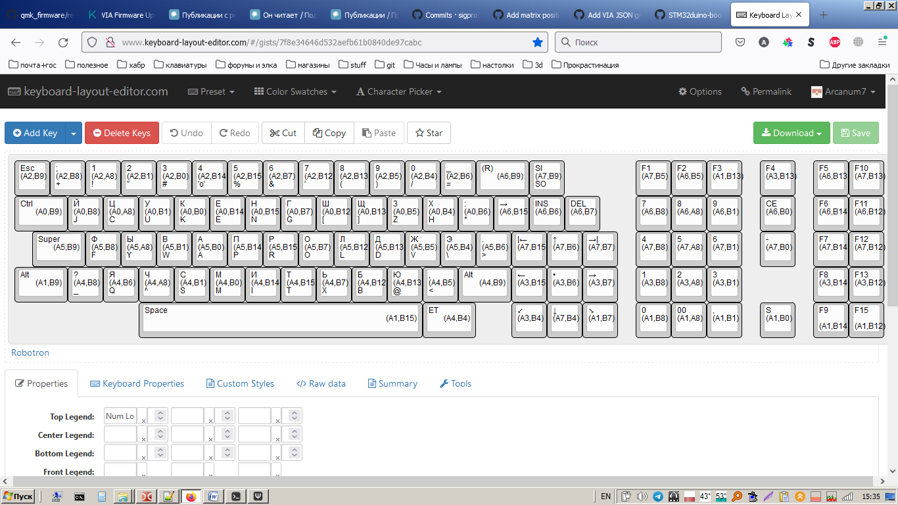Screen dimensions: 898x505
Task: Click the Robotron keyboard name link
Action: [x=30, y=352]
